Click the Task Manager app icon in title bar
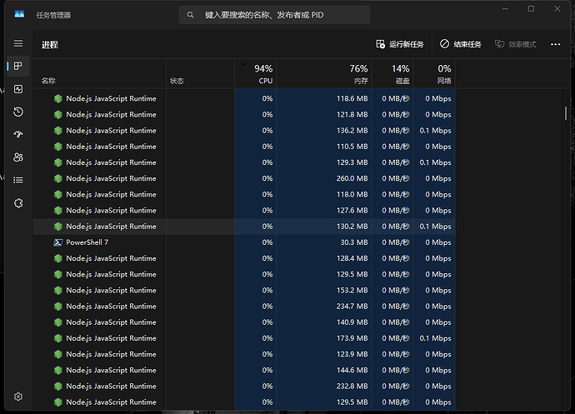Image resolution: width=575 pixels, height=414 pixels. pyautogui.click(x=19, y=14)
